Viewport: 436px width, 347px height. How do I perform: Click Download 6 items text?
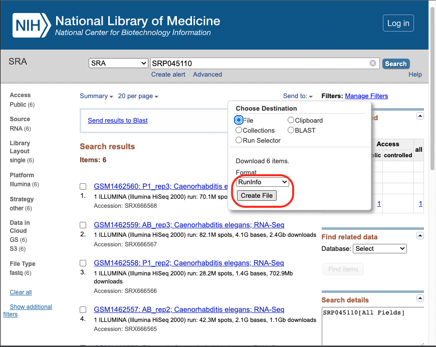pyautogui.click(x=263, y=161)
